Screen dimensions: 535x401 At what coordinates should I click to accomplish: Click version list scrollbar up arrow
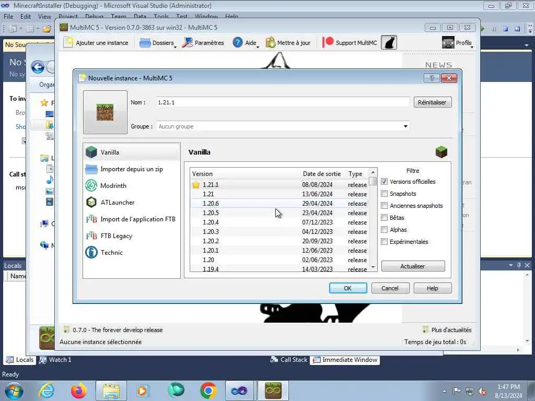click(373, 172)
